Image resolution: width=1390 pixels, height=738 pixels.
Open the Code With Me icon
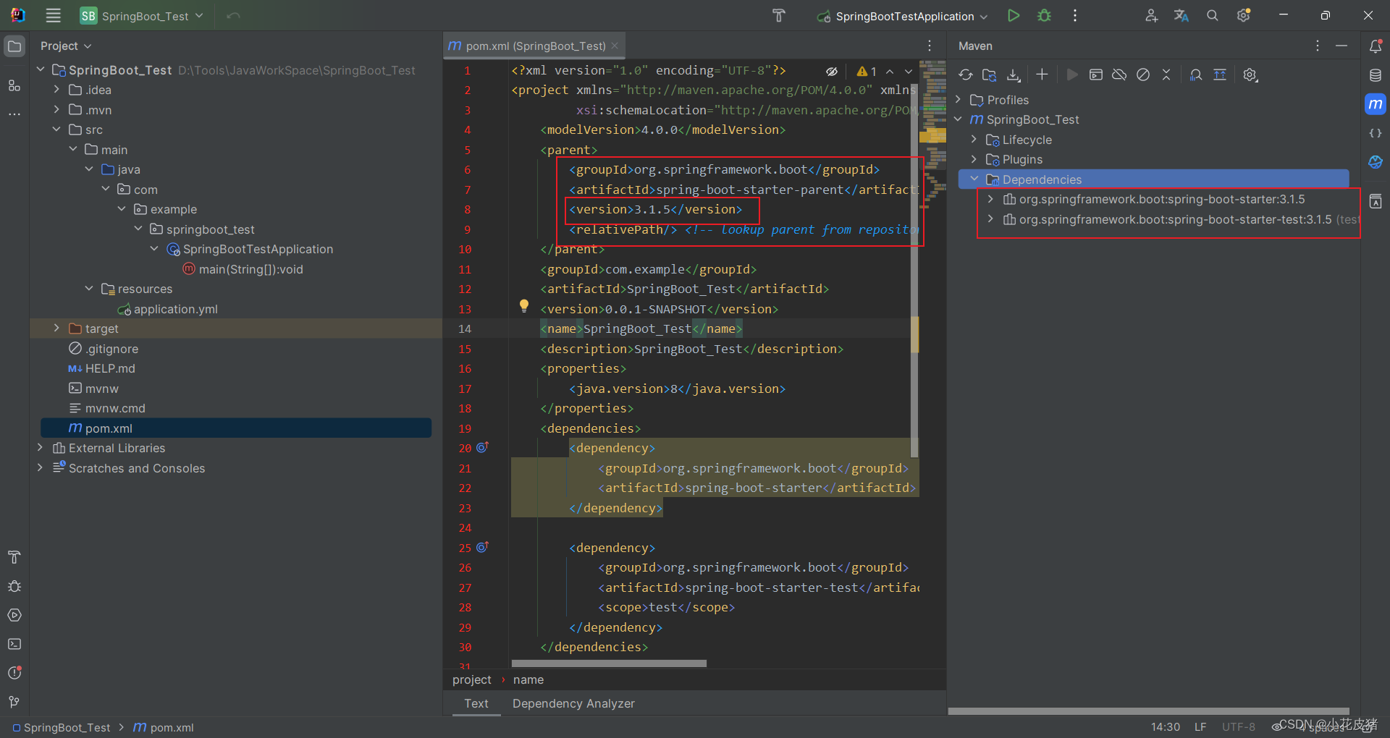click(x=1151, y=15)
